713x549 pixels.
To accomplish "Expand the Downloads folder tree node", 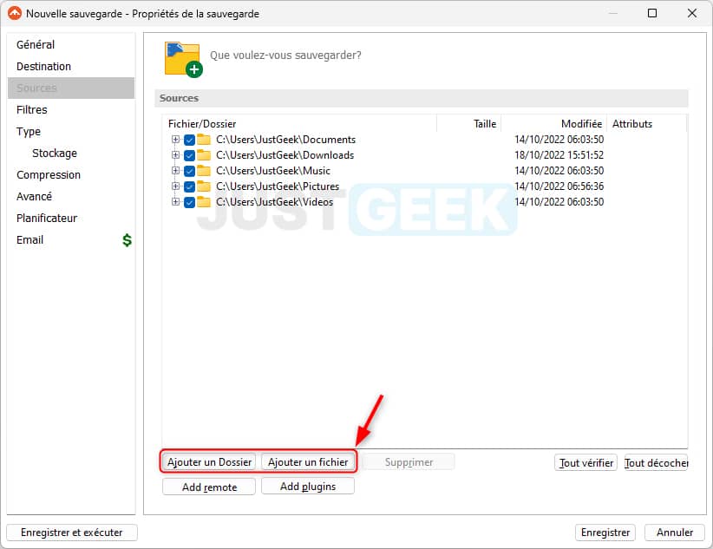I will (x=175, y=154).
